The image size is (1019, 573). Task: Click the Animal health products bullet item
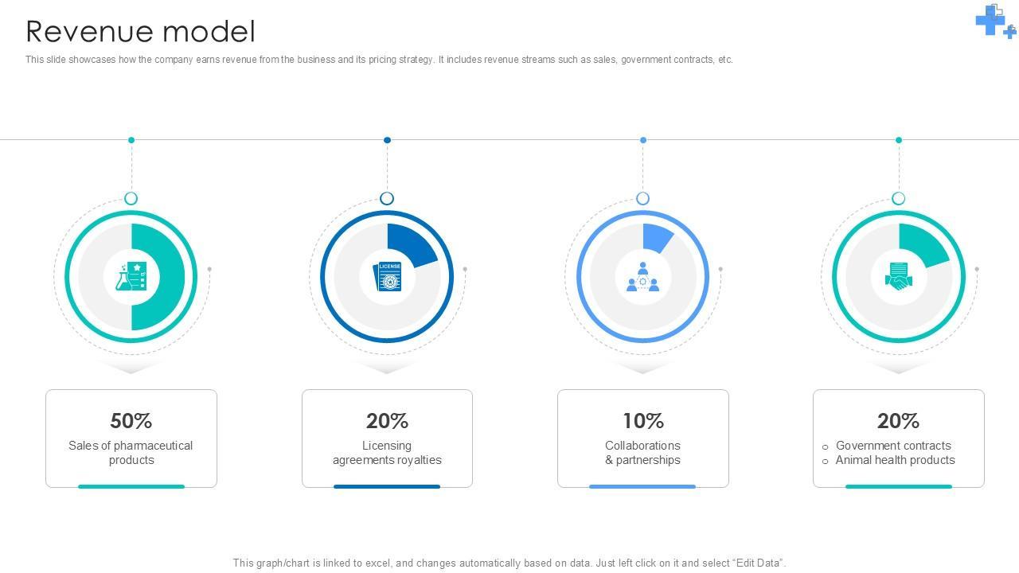[x=895, y=460]
